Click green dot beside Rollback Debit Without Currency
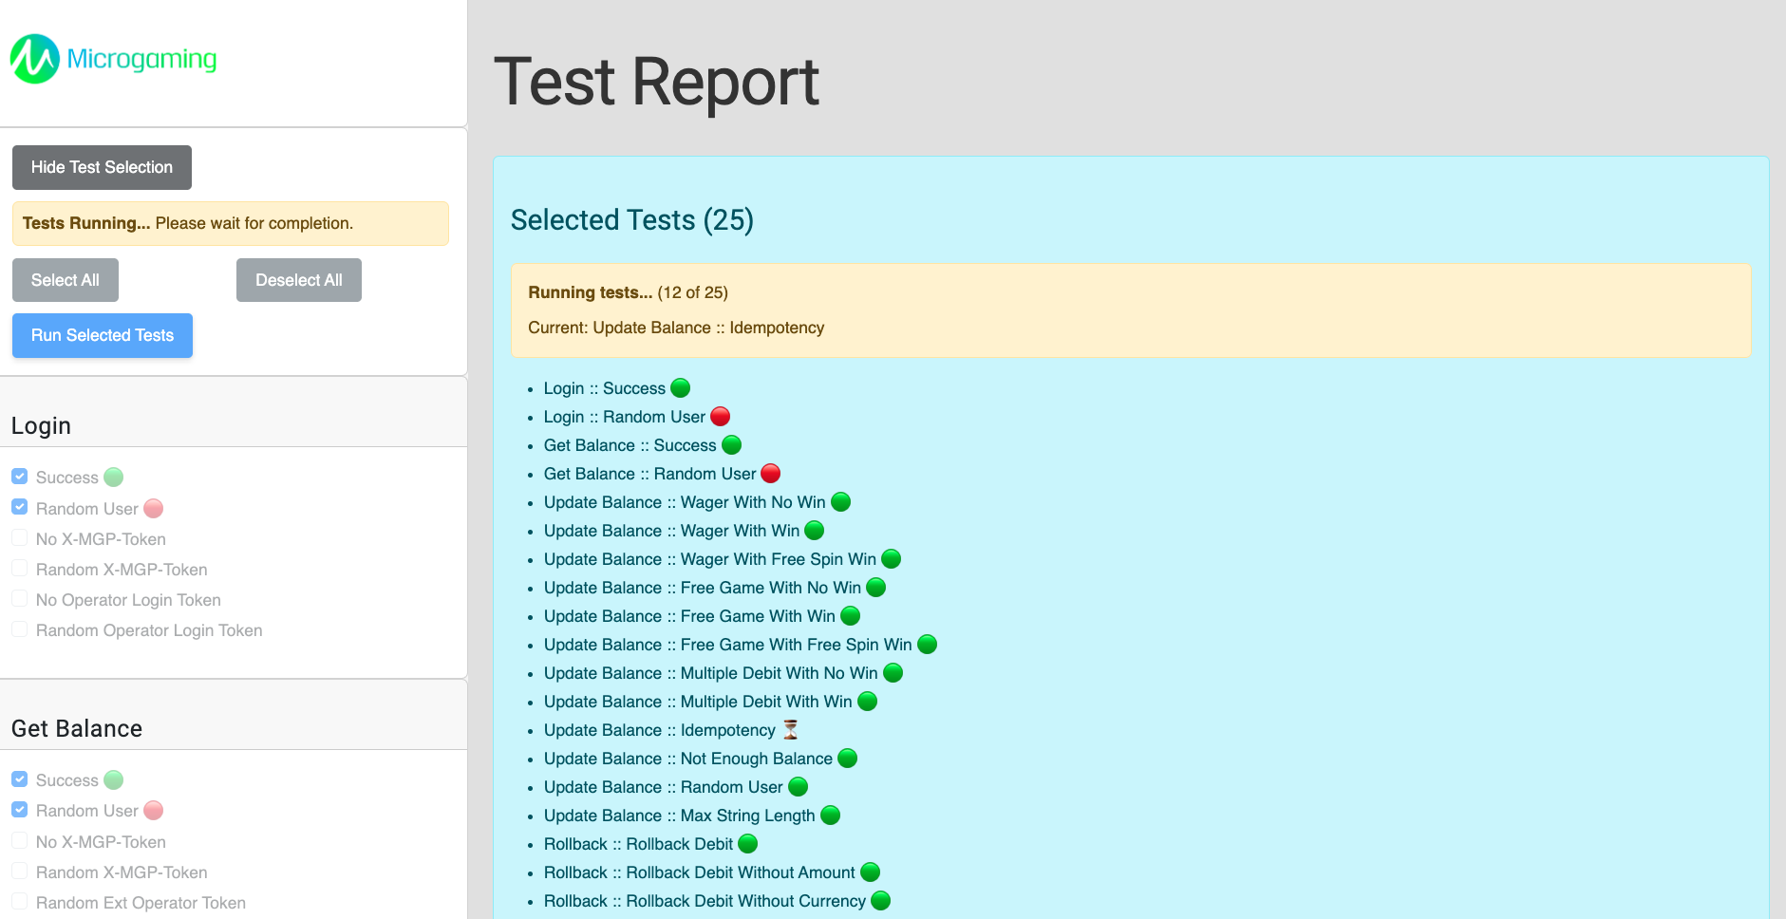 pyautogui.click(x=881, y=901)
